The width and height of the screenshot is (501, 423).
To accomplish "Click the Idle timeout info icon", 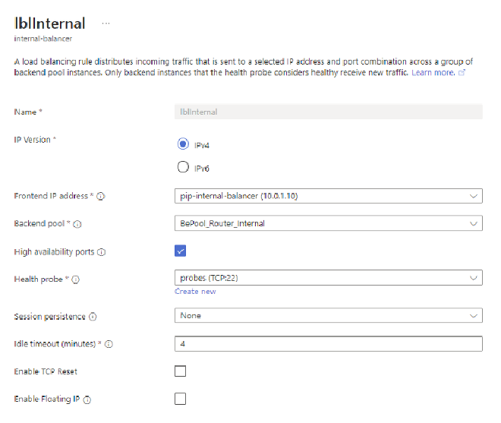I will pyautogui.click(x=109, y=344).
